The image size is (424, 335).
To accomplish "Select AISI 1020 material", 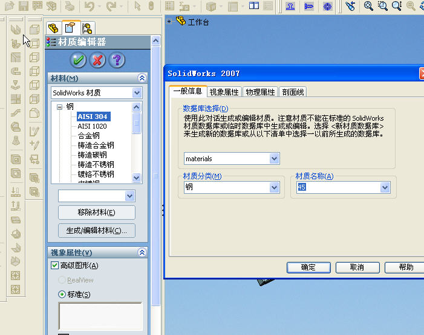I will (x=92, y=126).
